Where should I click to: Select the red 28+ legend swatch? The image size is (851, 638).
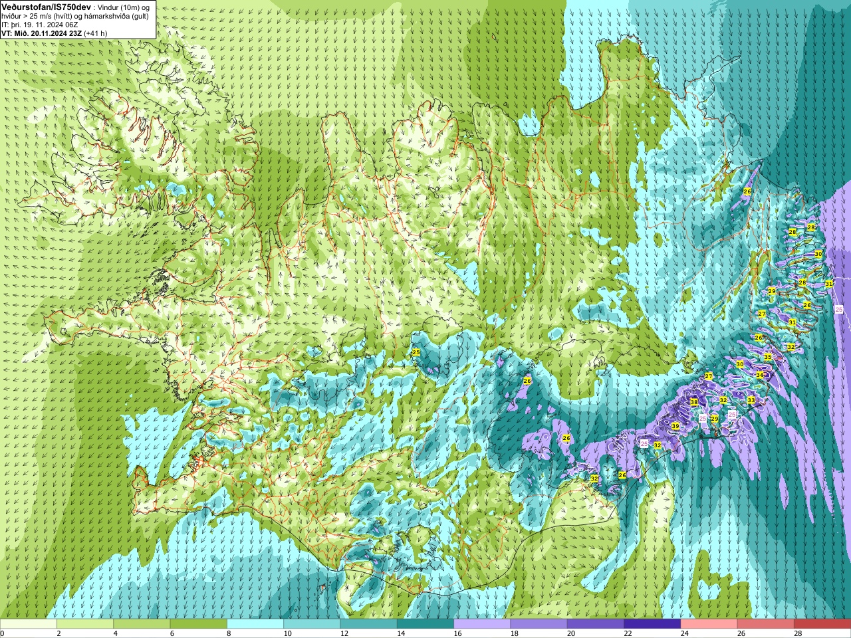click(822, 624)
